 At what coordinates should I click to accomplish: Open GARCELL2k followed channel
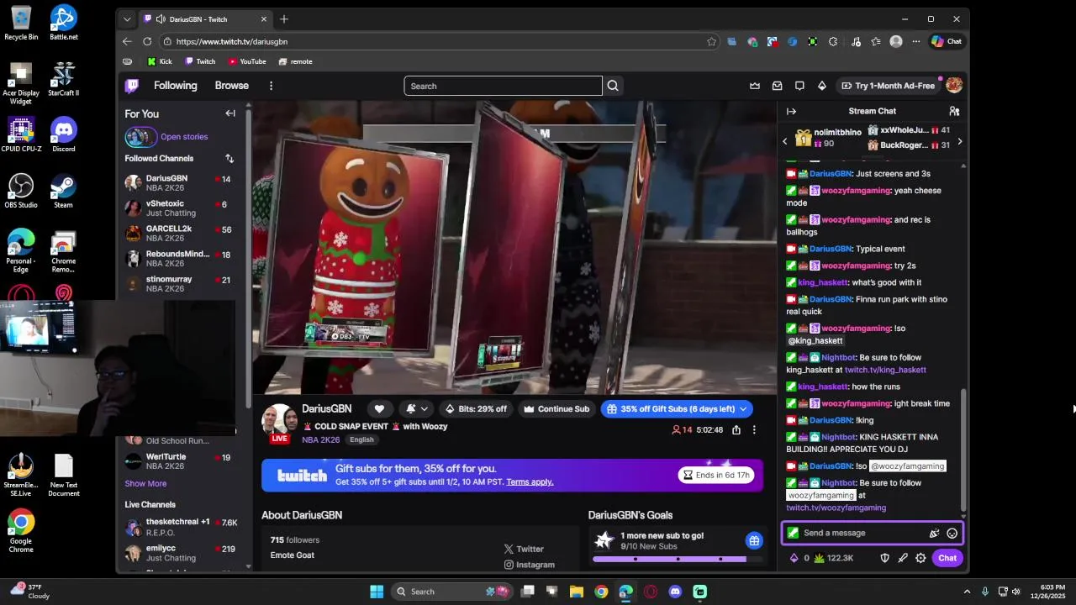click(x=179, y=234)
